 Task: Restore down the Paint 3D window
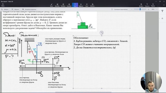click(160, 1)
